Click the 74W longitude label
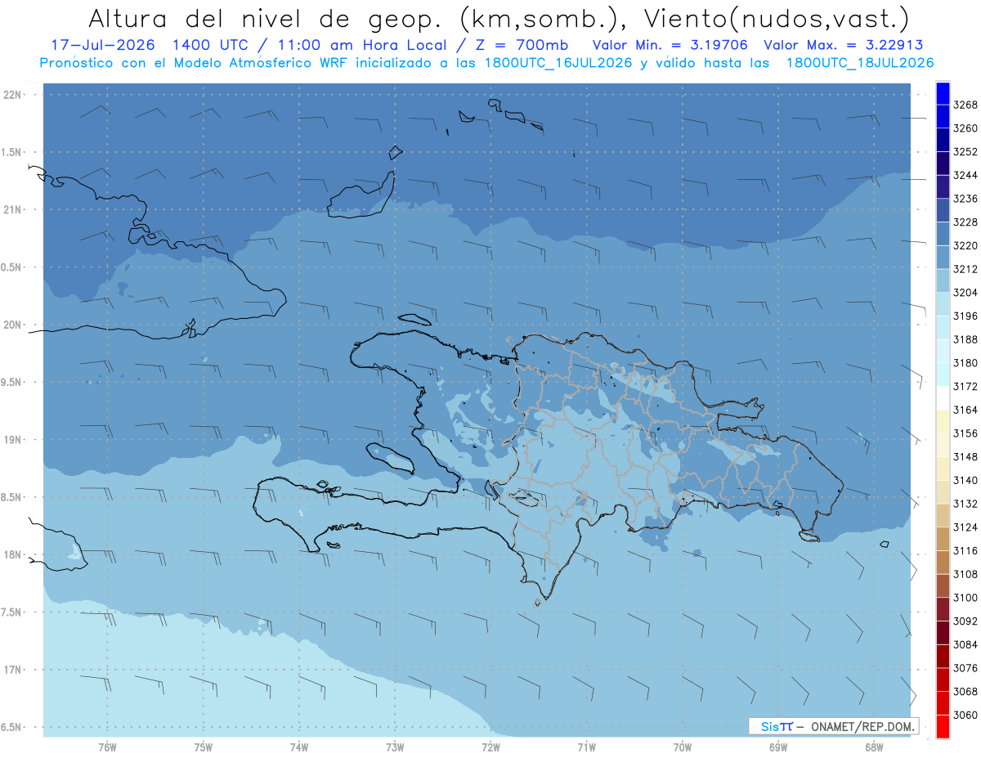 299,747
